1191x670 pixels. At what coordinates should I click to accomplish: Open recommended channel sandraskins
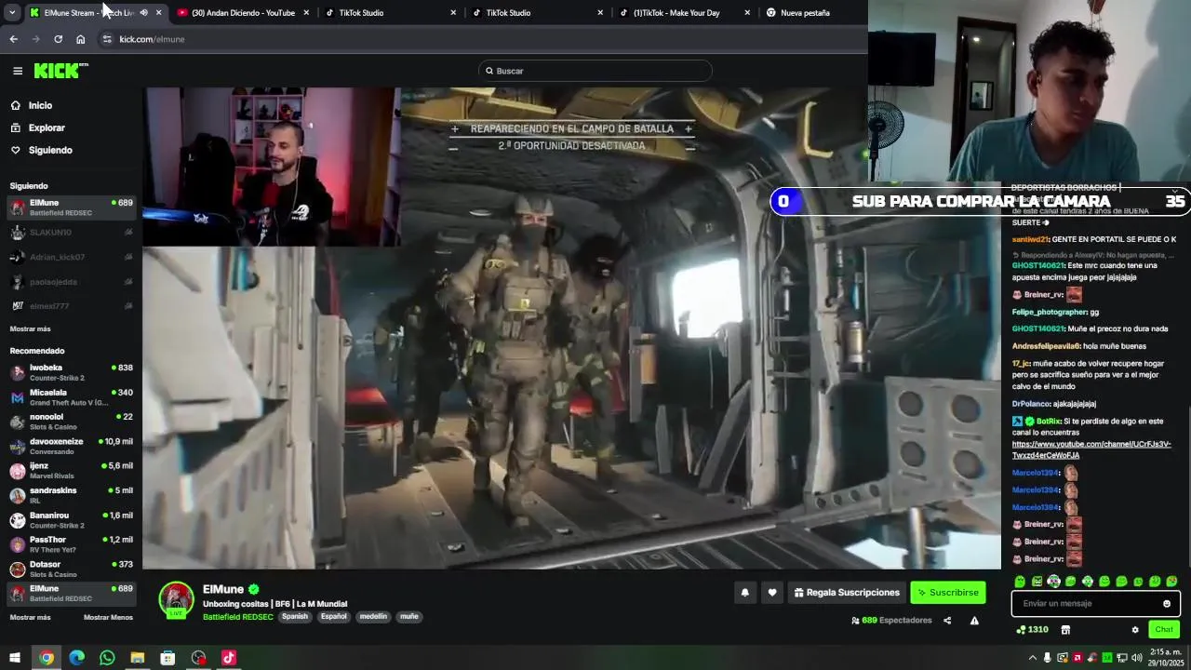[x=71, y=495]
